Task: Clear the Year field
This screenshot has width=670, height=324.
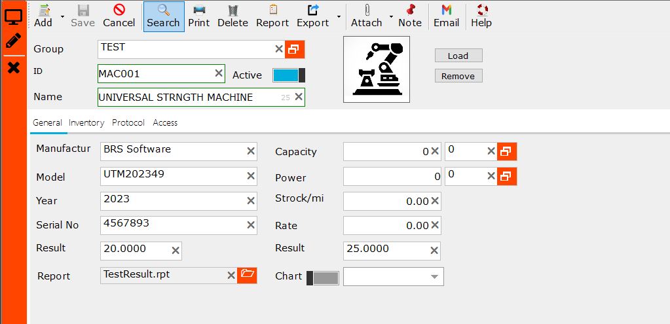Action: (251, 201)
